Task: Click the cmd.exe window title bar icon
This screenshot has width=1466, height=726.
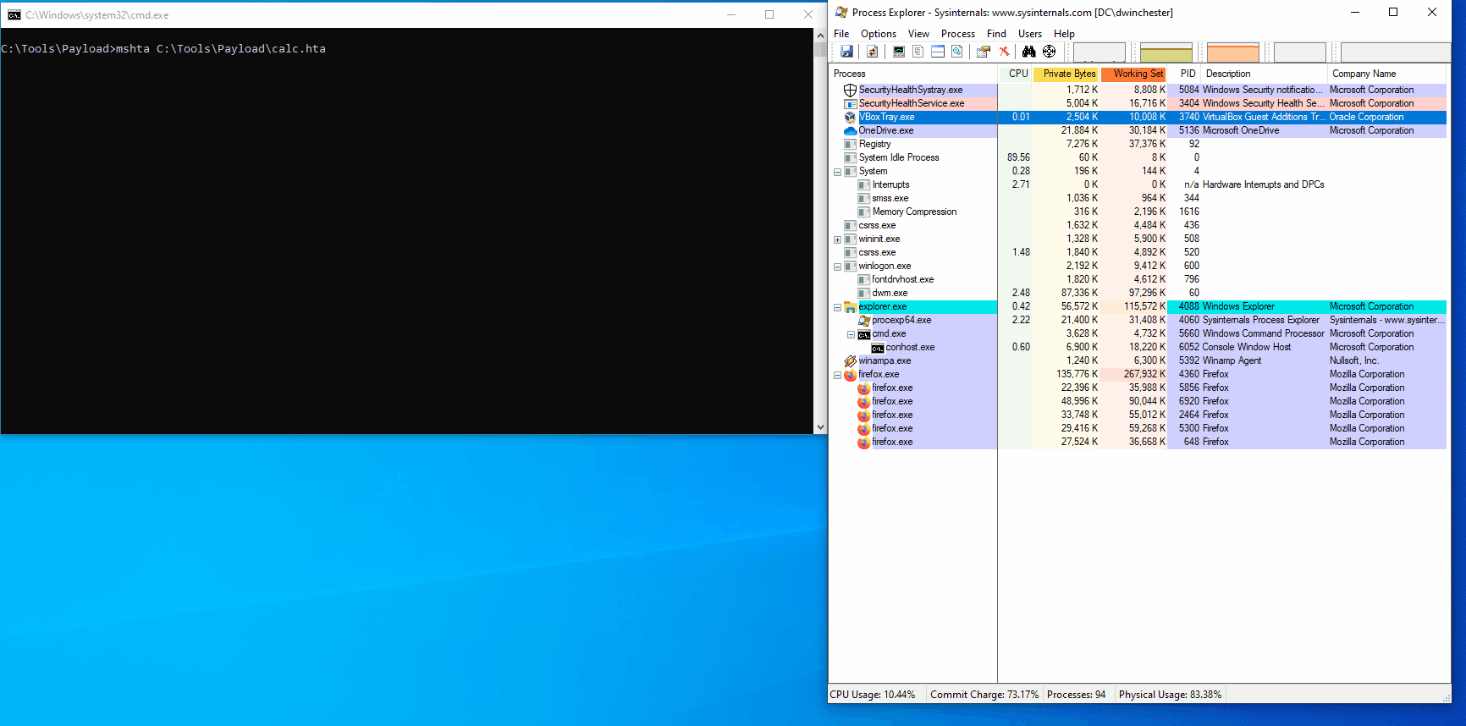Action: point(14,15)
